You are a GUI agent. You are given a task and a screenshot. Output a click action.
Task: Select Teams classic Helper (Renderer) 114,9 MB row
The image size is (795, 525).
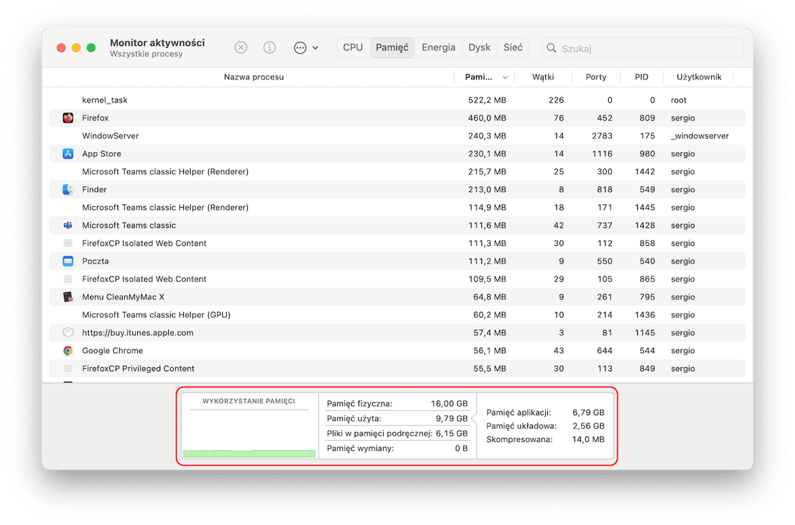tap(397, 208)
